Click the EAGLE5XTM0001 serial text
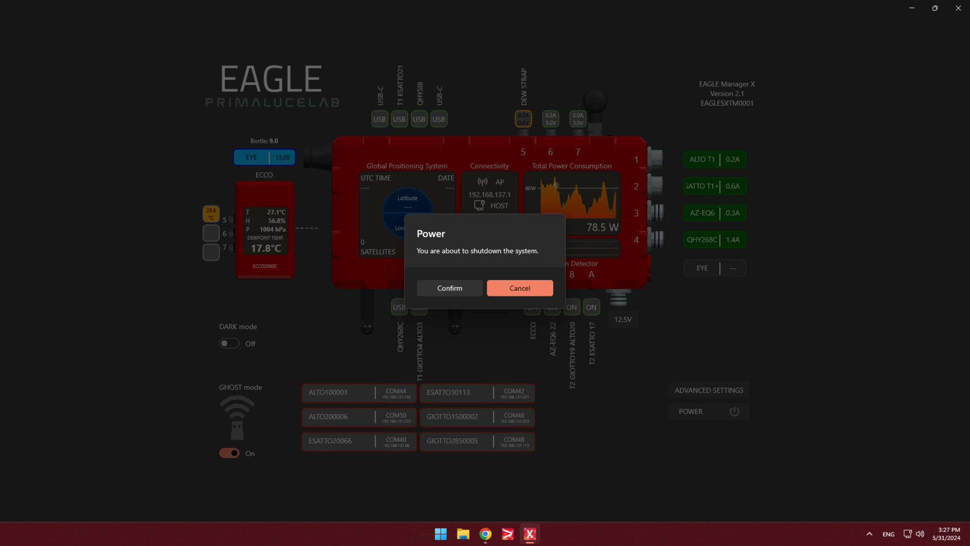 click(727, 103)
